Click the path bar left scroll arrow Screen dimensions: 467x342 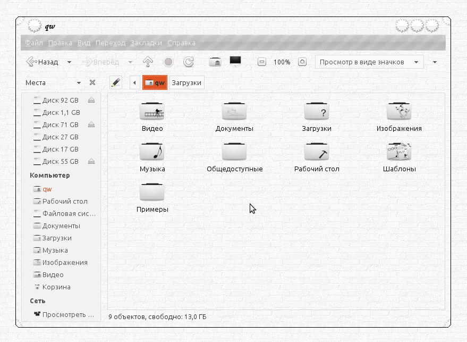pos(134,82)
